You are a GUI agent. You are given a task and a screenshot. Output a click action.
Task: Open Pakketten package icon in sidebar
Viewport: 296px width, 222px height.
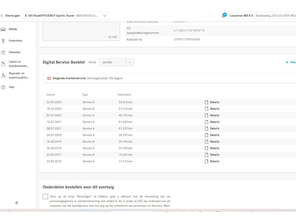(x=3, y=52)
